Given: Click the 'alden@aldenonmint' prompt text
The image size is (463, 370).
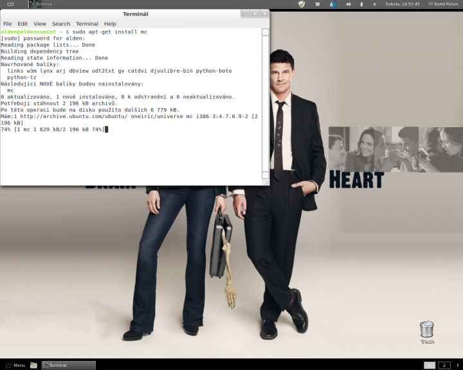Looking at the screenshot, I should pyautogui.click(x=28, y=32).
